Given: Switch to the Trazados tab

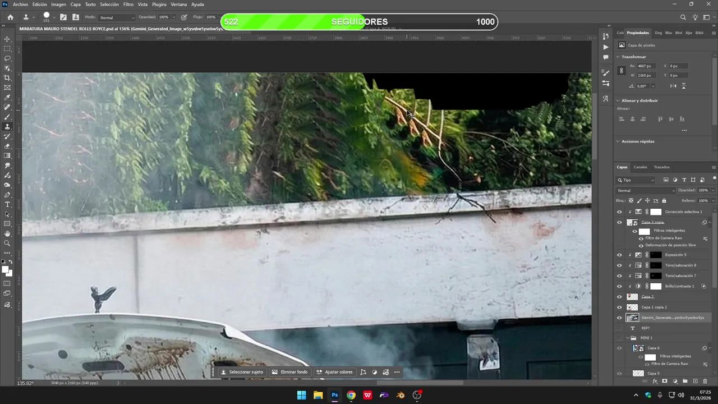Looking at the screenshot, I should [x=661, y=167].
